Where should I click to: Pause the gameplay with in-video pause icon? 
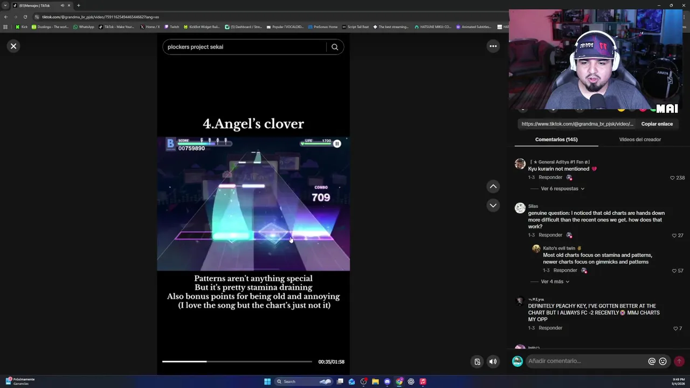point(337,143)
